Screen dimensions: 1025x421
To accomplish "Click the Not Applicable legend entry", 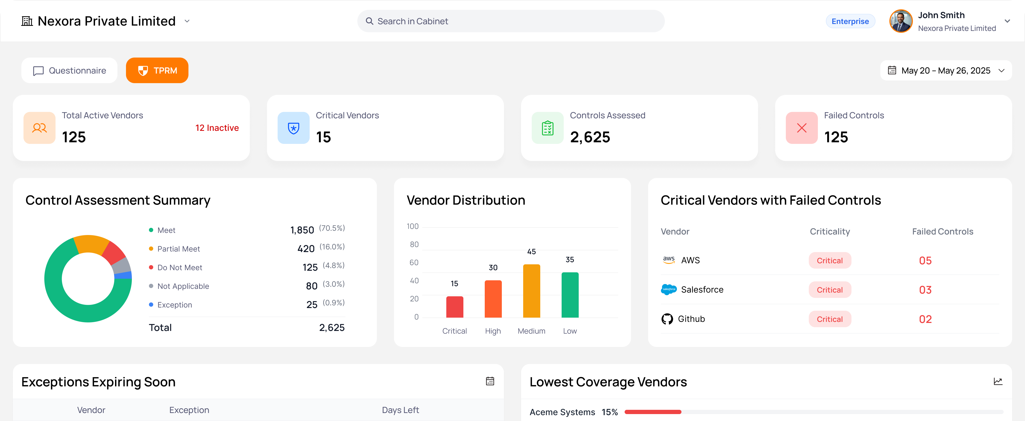I will [x=247, y=286].
